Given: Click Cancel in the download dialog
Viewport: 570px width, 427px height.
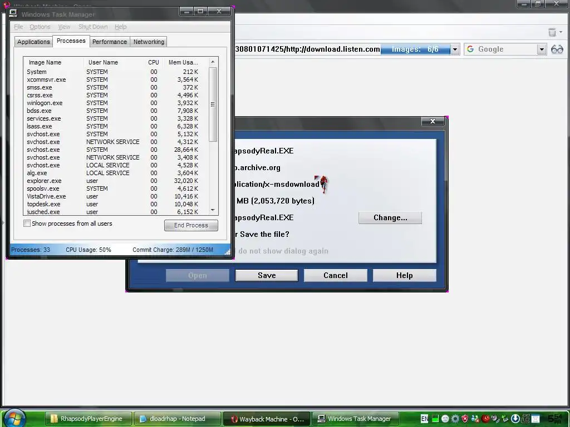Looking at the screenshot, I should click(x=335, y=275).
